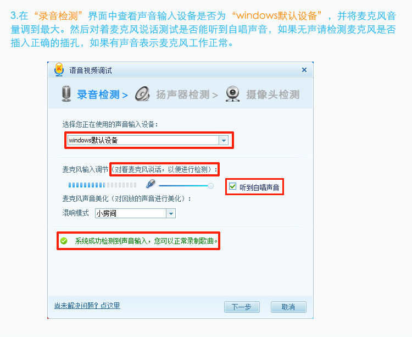Click the speaker icon for 扬声器检测
Image resolution: width=412 pixels, height=337 pixels.
143,94
